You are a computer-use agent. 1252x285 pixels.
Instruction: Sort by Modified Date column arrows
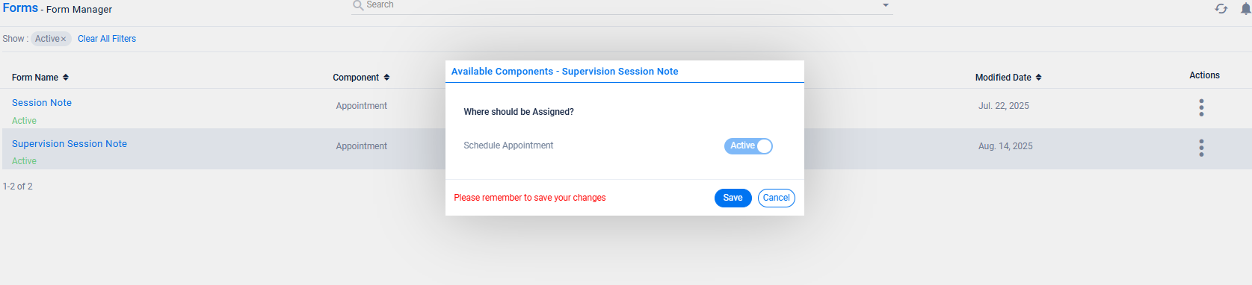(x=1038, y=78)
